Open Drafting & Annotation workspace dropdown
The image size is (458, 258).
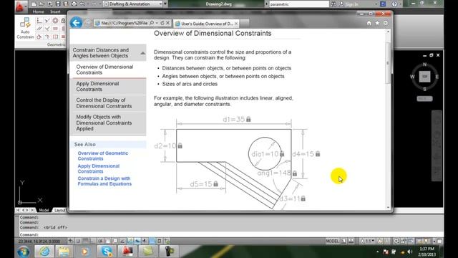click(133, 4)
